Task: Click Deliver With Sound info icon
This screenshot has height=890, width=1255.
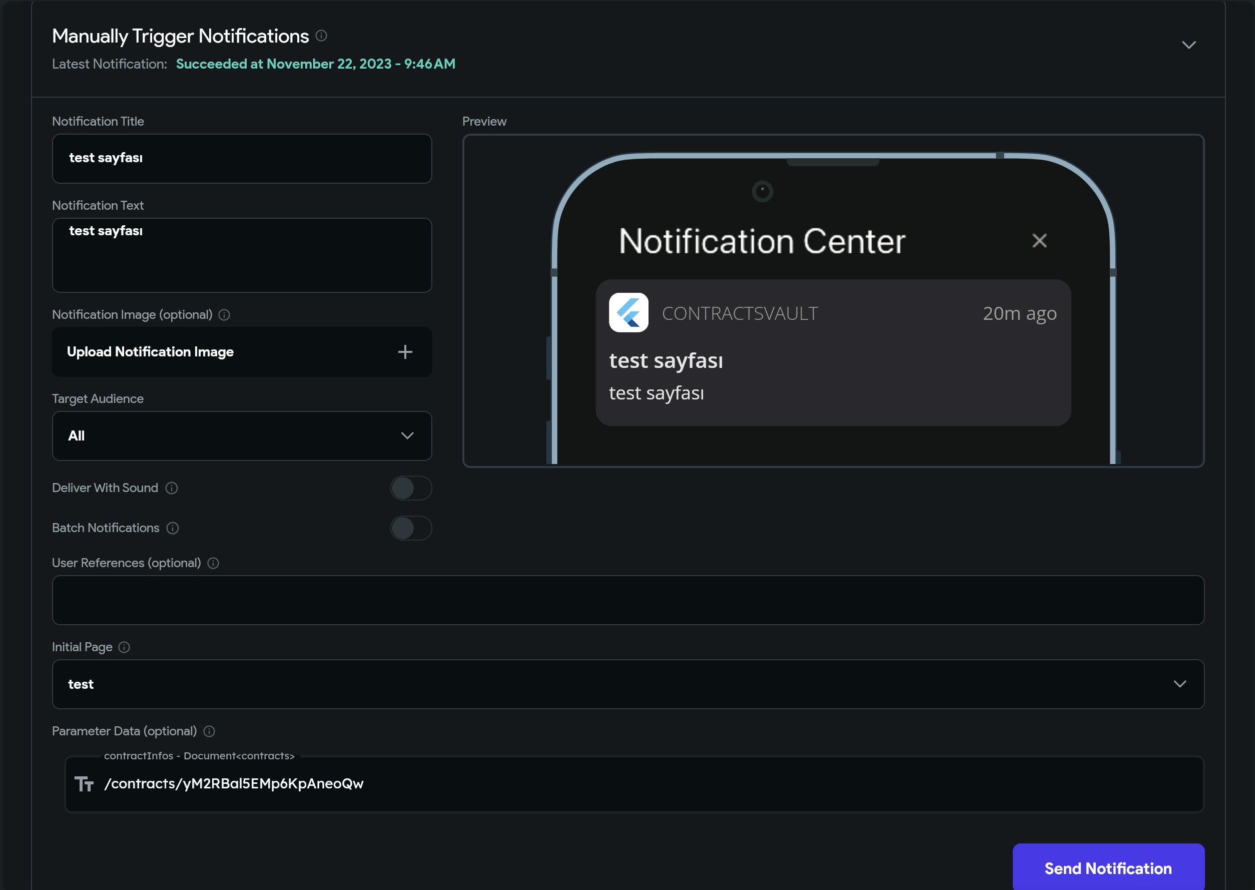Action: pos(172,488)
